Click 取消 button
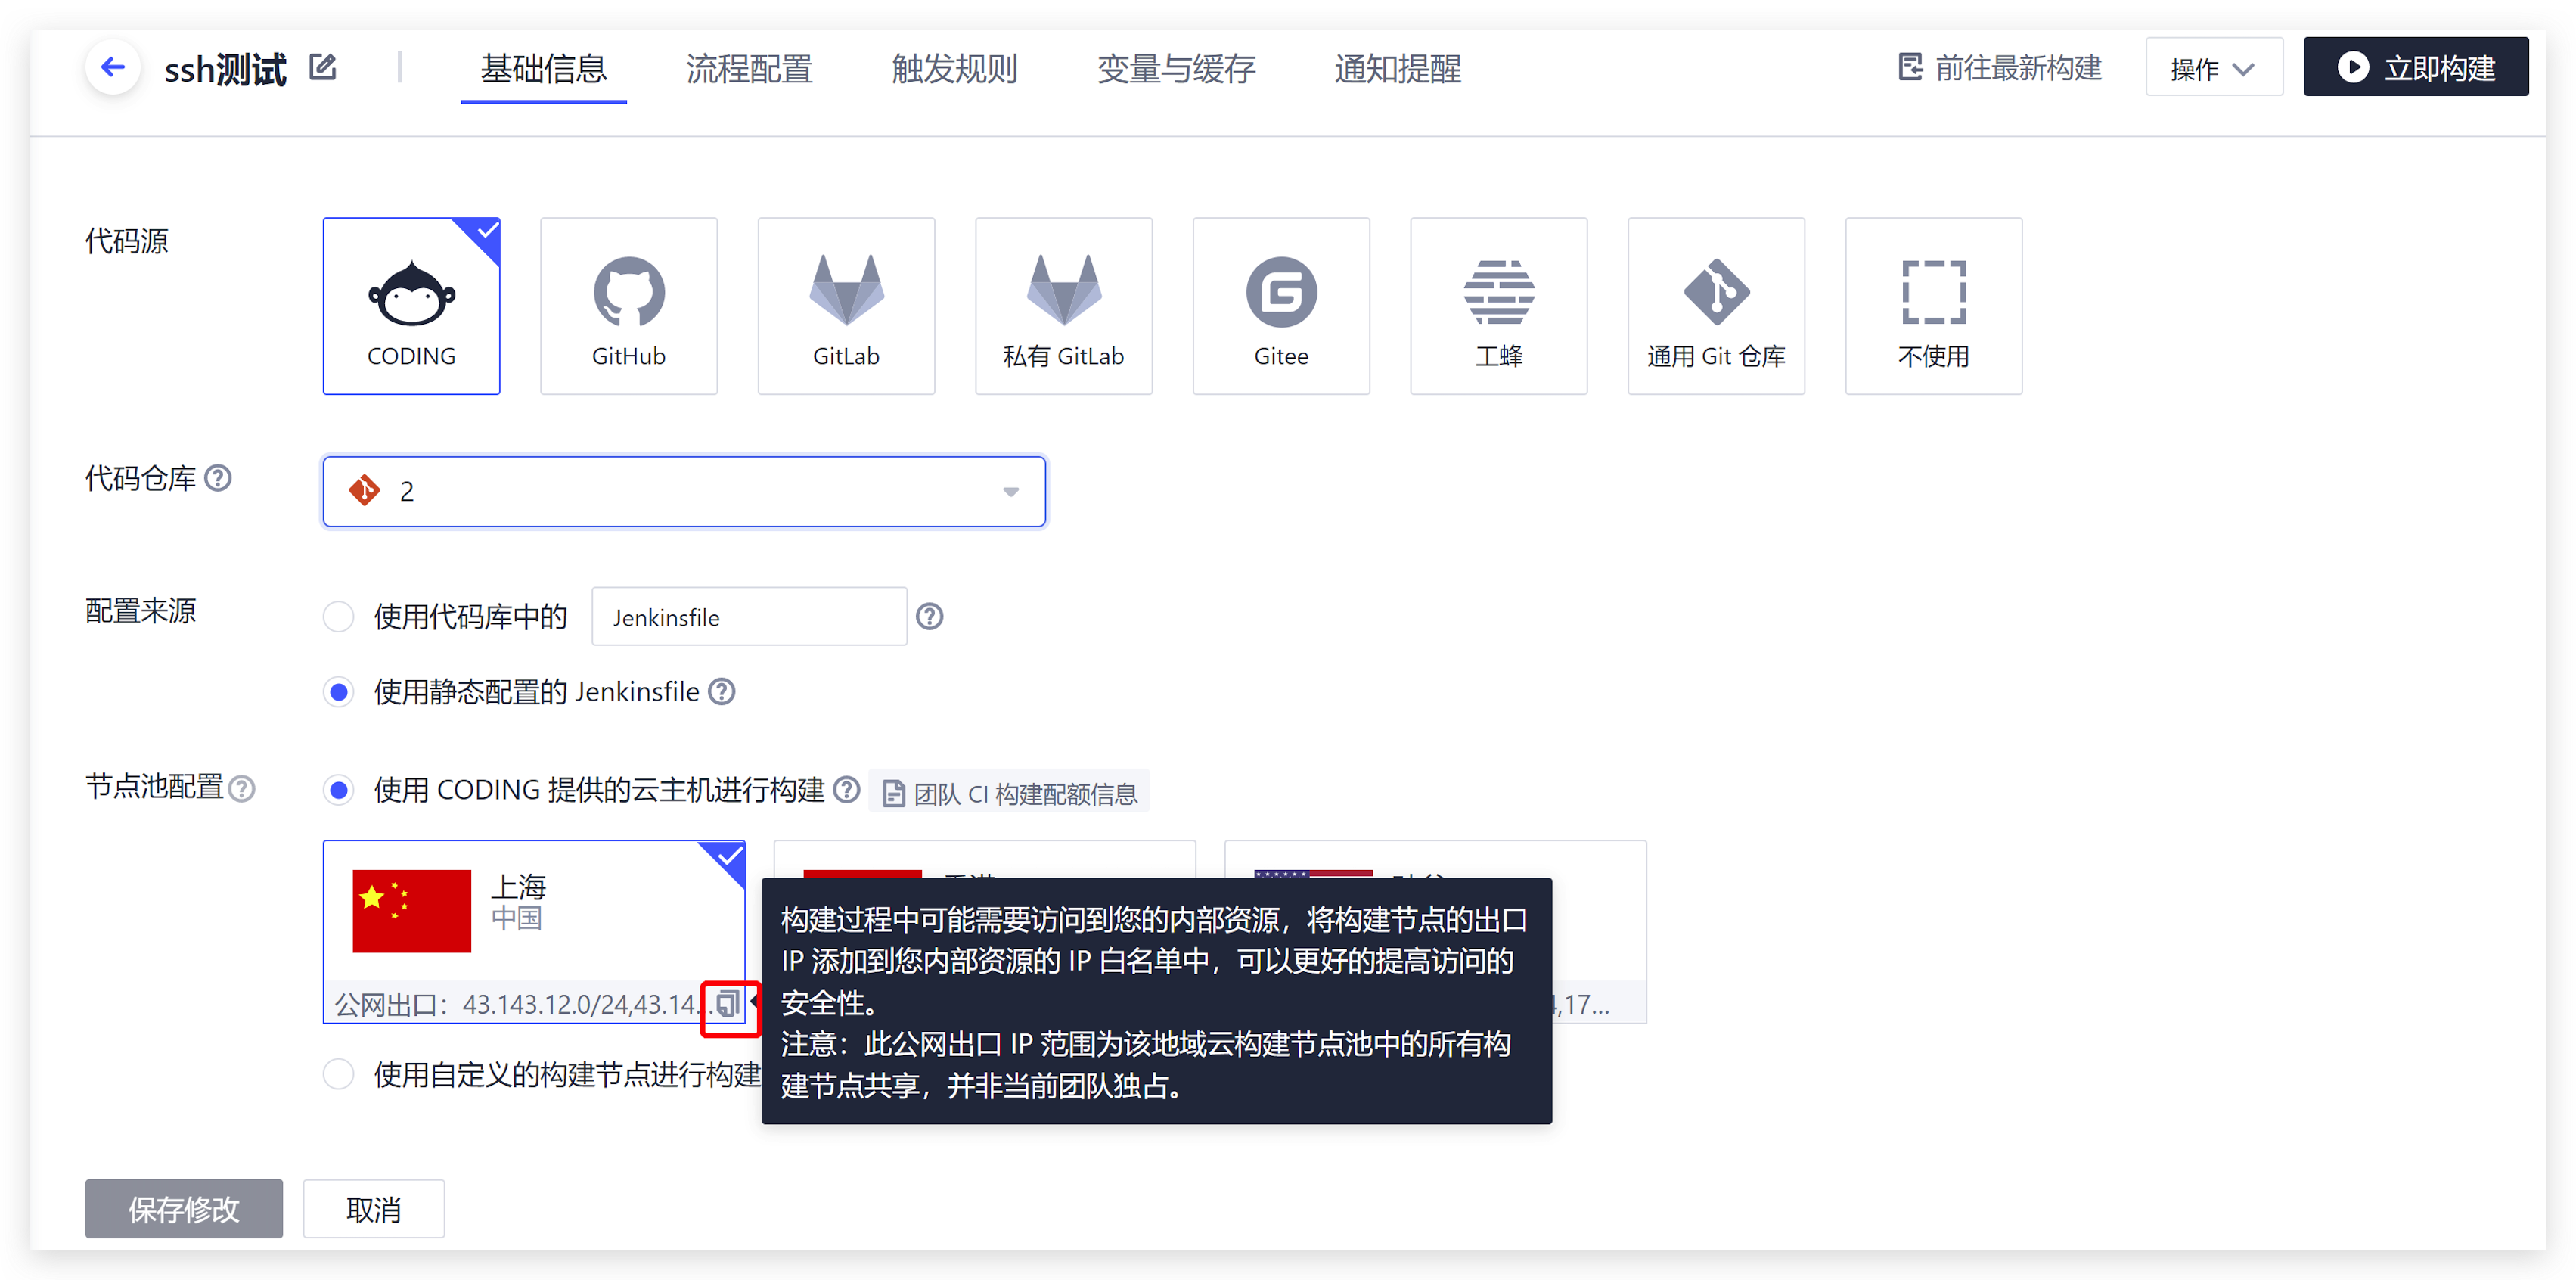This screenshot has height=1280, width=2576. pyautogui.click(x=374, y=1208)
